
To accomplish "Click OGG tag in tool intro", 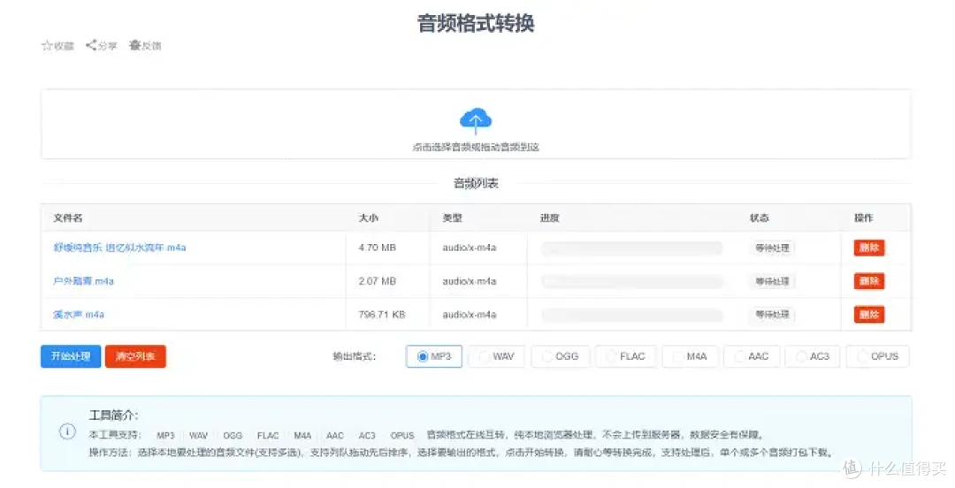I will (233, 436).
